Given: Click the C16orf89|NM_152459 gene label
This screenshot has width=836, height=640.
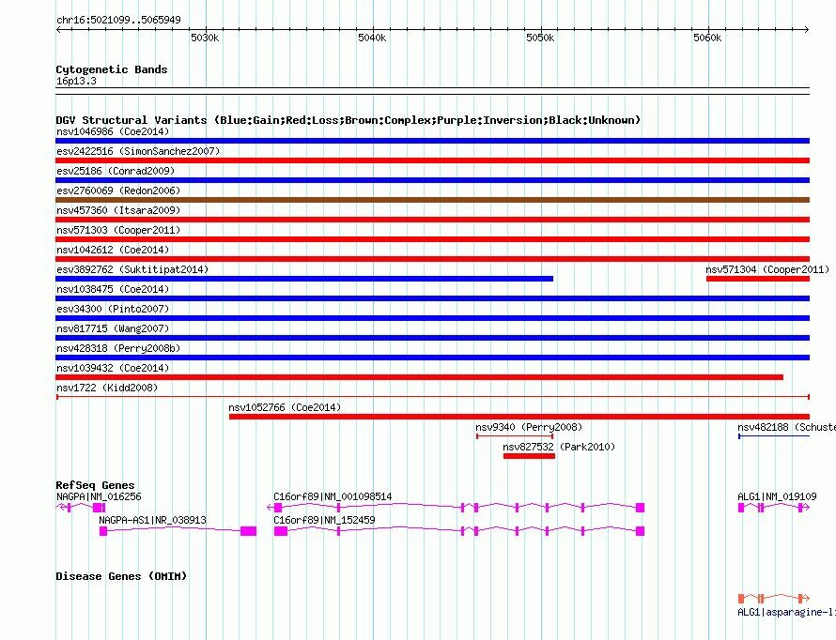Looking at the screenshot, I should point(324,520).
